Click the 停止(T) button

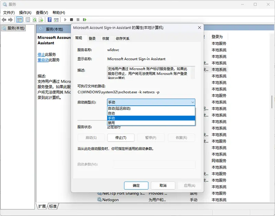(121, 137)
